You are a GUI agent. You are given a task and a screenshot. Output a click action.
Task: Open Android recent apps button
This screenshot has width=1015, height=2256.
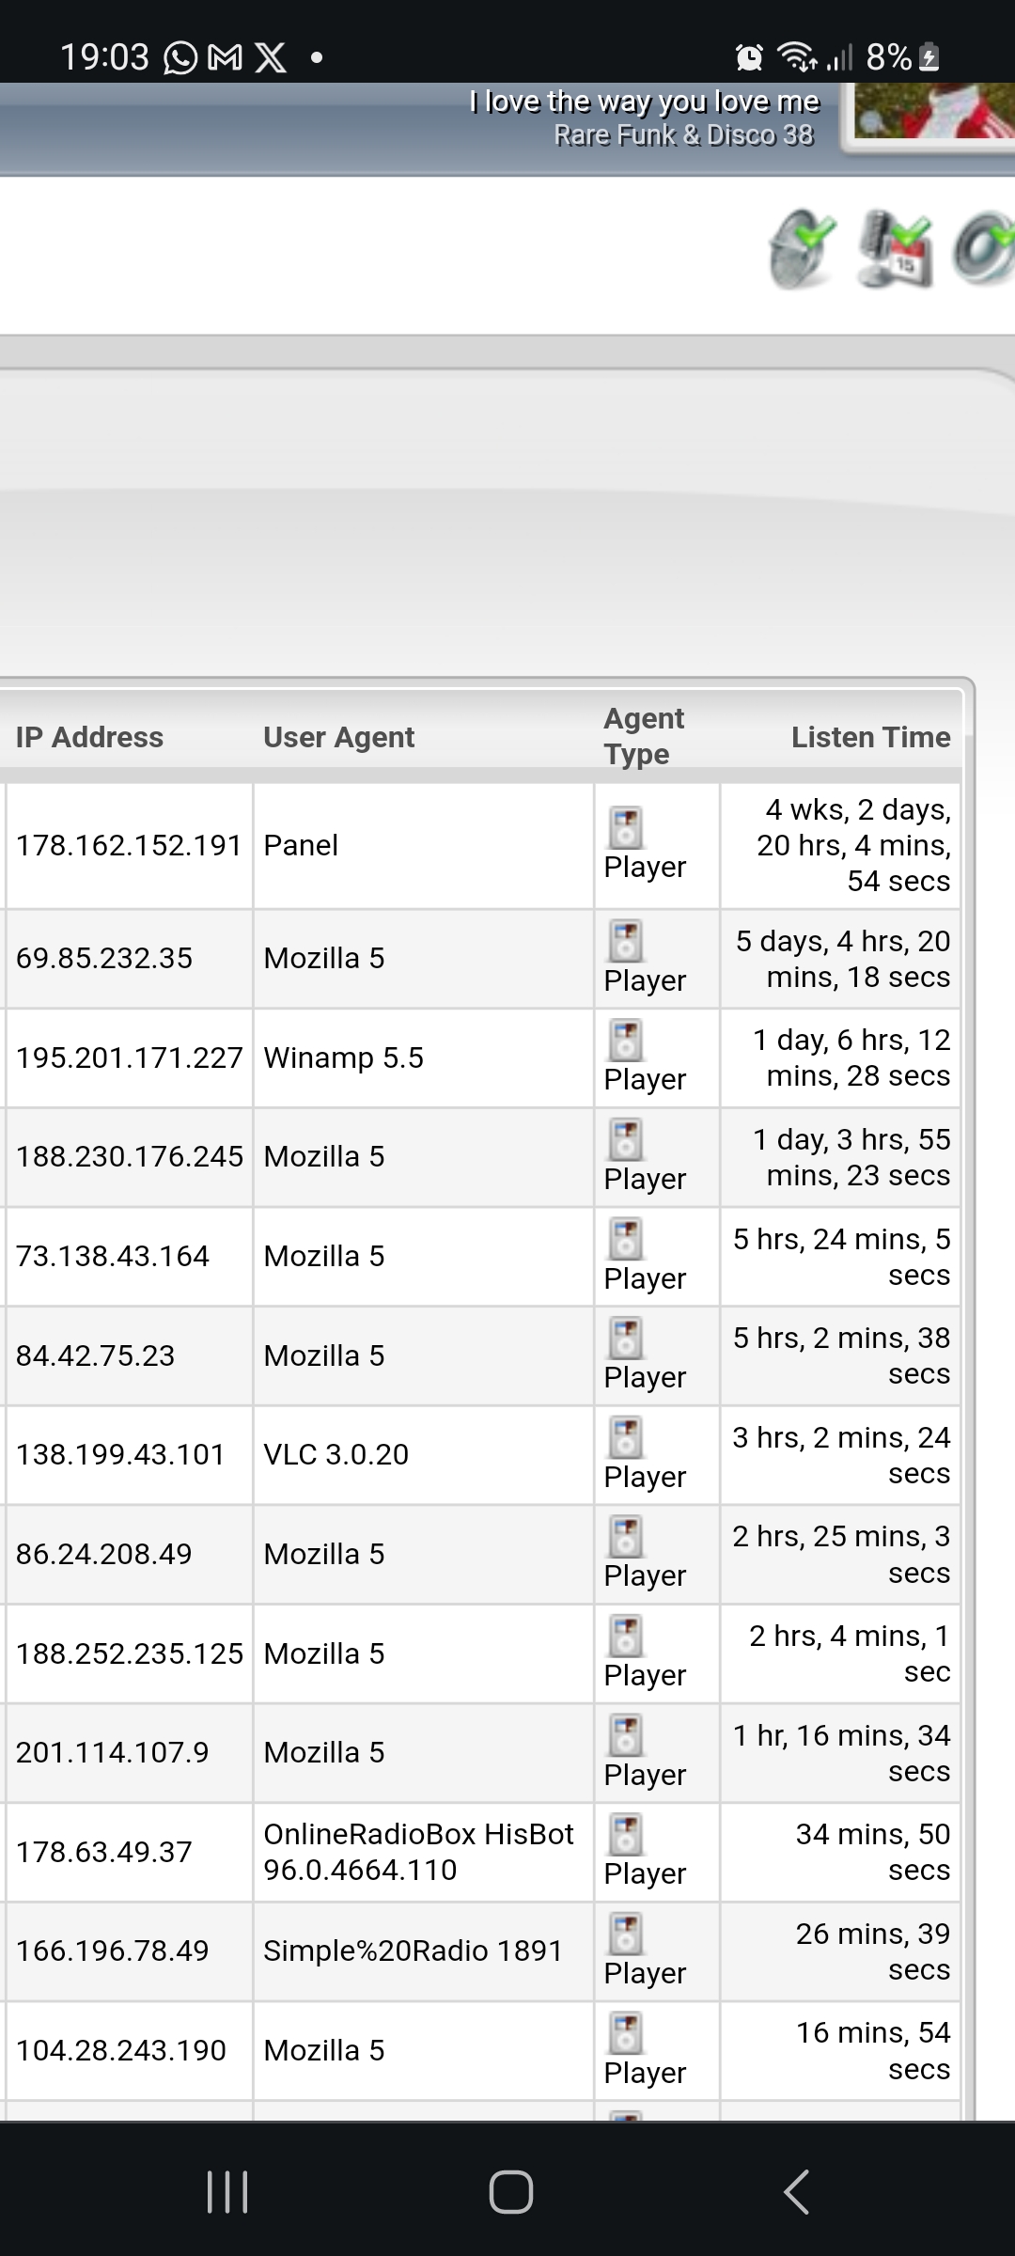pos(227,2192)
